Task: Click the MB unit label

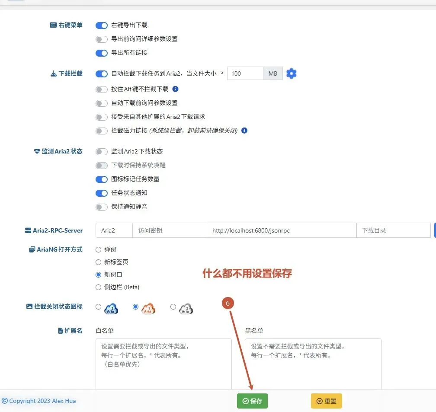Action: coord(273,73)
